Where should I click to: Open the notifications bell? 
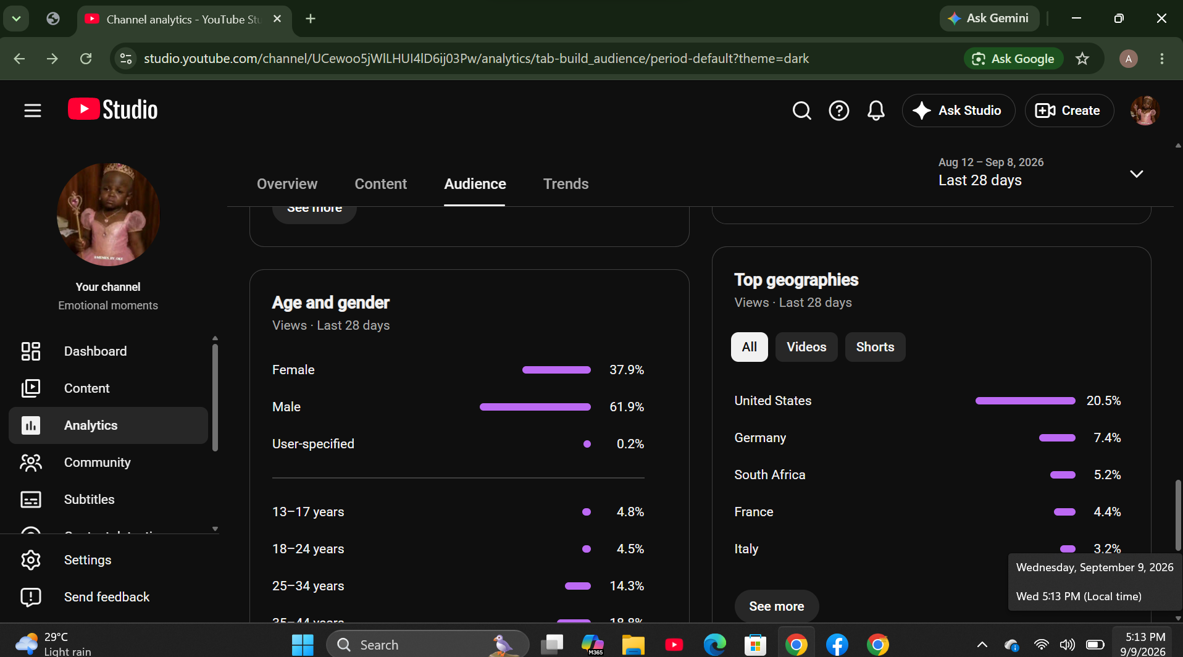pos(876,111)
